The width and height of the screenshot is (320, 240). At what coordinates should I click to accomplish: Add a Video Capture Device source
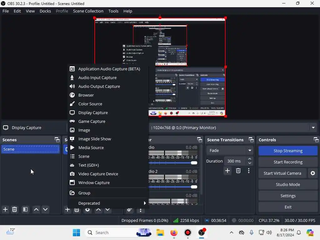coord(108,174)
